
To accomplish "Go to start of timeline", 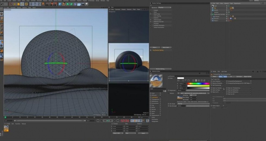I will click(98, 121).
